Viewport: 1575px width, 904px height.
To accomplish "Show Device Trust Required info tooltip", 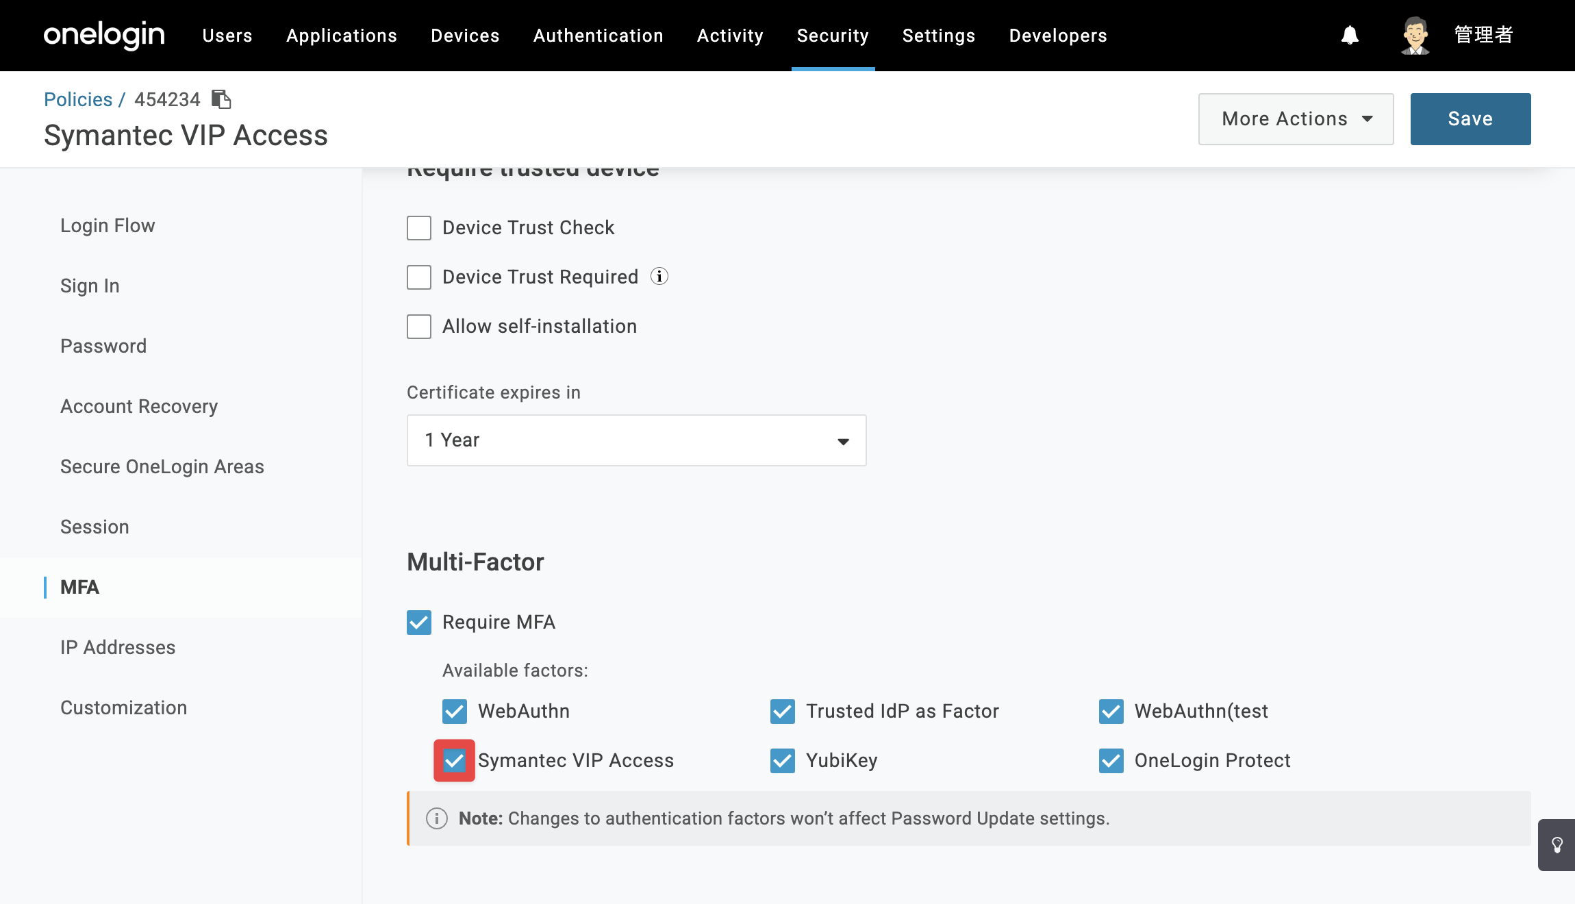I will click(659, 276).
